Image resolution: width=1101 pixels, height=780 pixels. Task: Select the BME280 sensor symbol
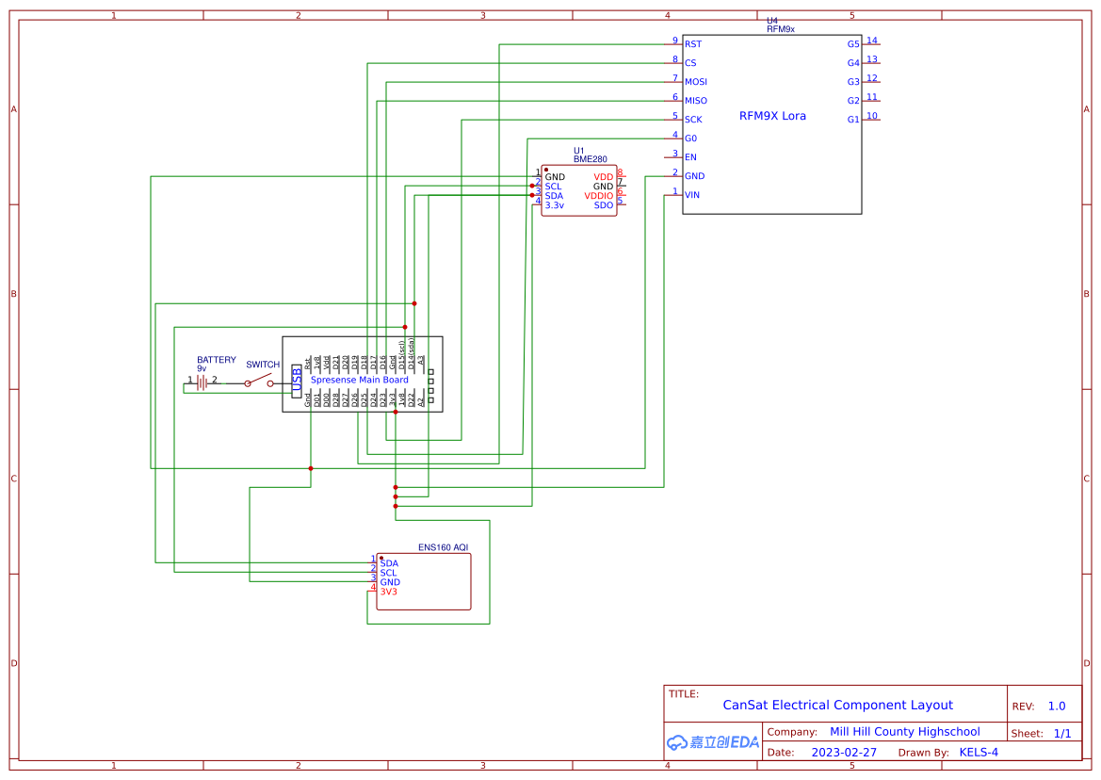(x=578, y=188)
